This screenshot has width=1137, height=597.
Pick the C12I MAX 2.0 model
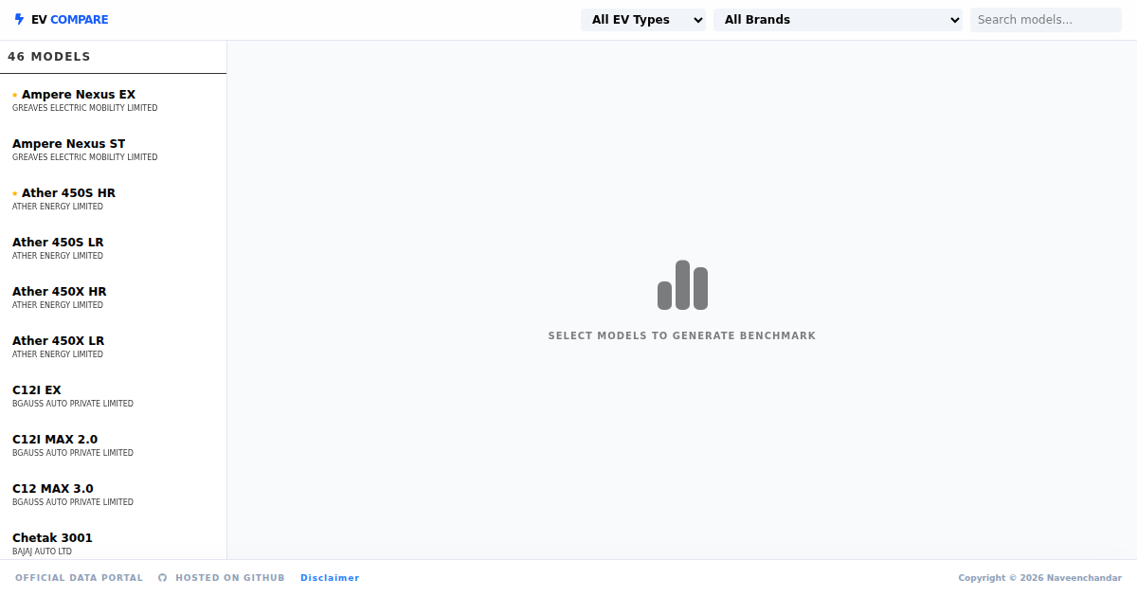click(x=55, y=440)
